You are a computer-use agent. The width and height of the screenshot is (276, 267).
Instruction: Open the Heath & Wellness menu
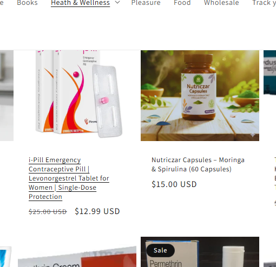pyautogui.click(x=80, y=3)
